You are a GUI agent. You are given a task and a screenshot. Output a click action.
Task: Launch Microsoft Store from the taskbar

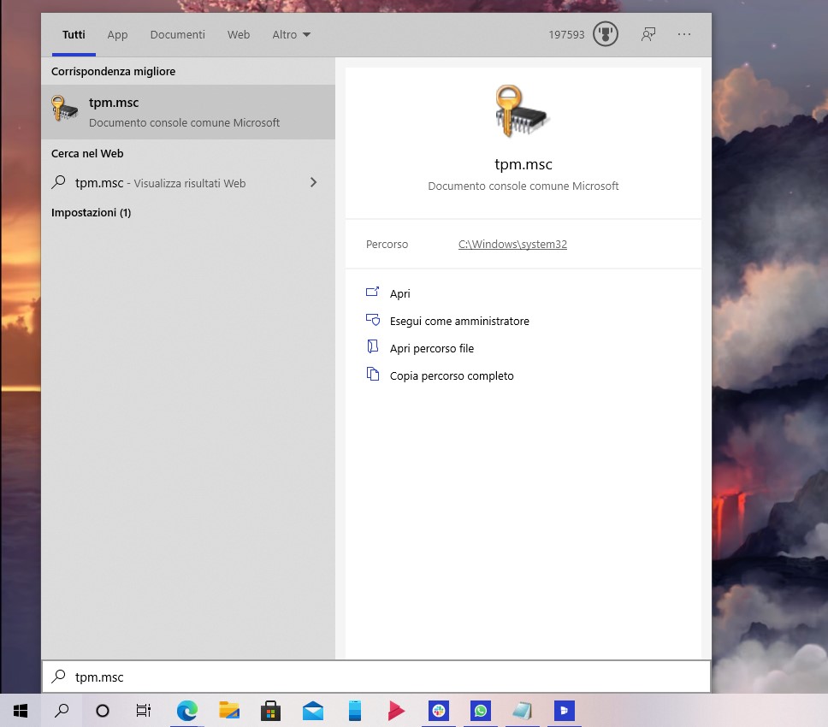point(270,710)
